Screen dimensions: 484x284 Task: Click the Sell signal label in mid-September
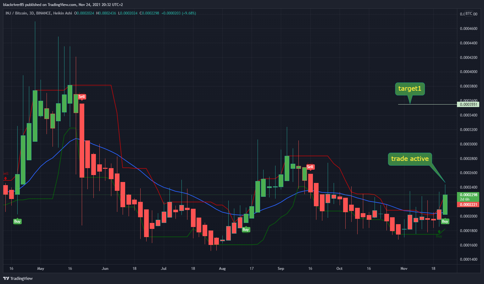coord(310,167)
